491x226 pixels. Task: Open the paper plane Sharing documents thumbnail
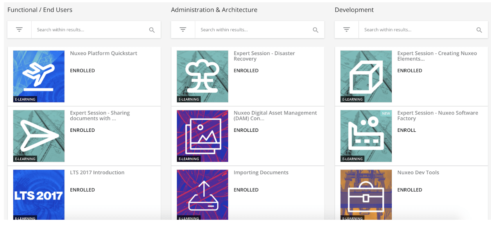coord(39,136)
